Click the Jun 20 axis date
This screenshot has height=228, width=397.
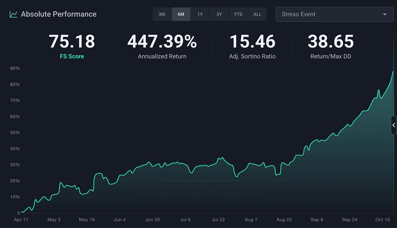point(153,220)
